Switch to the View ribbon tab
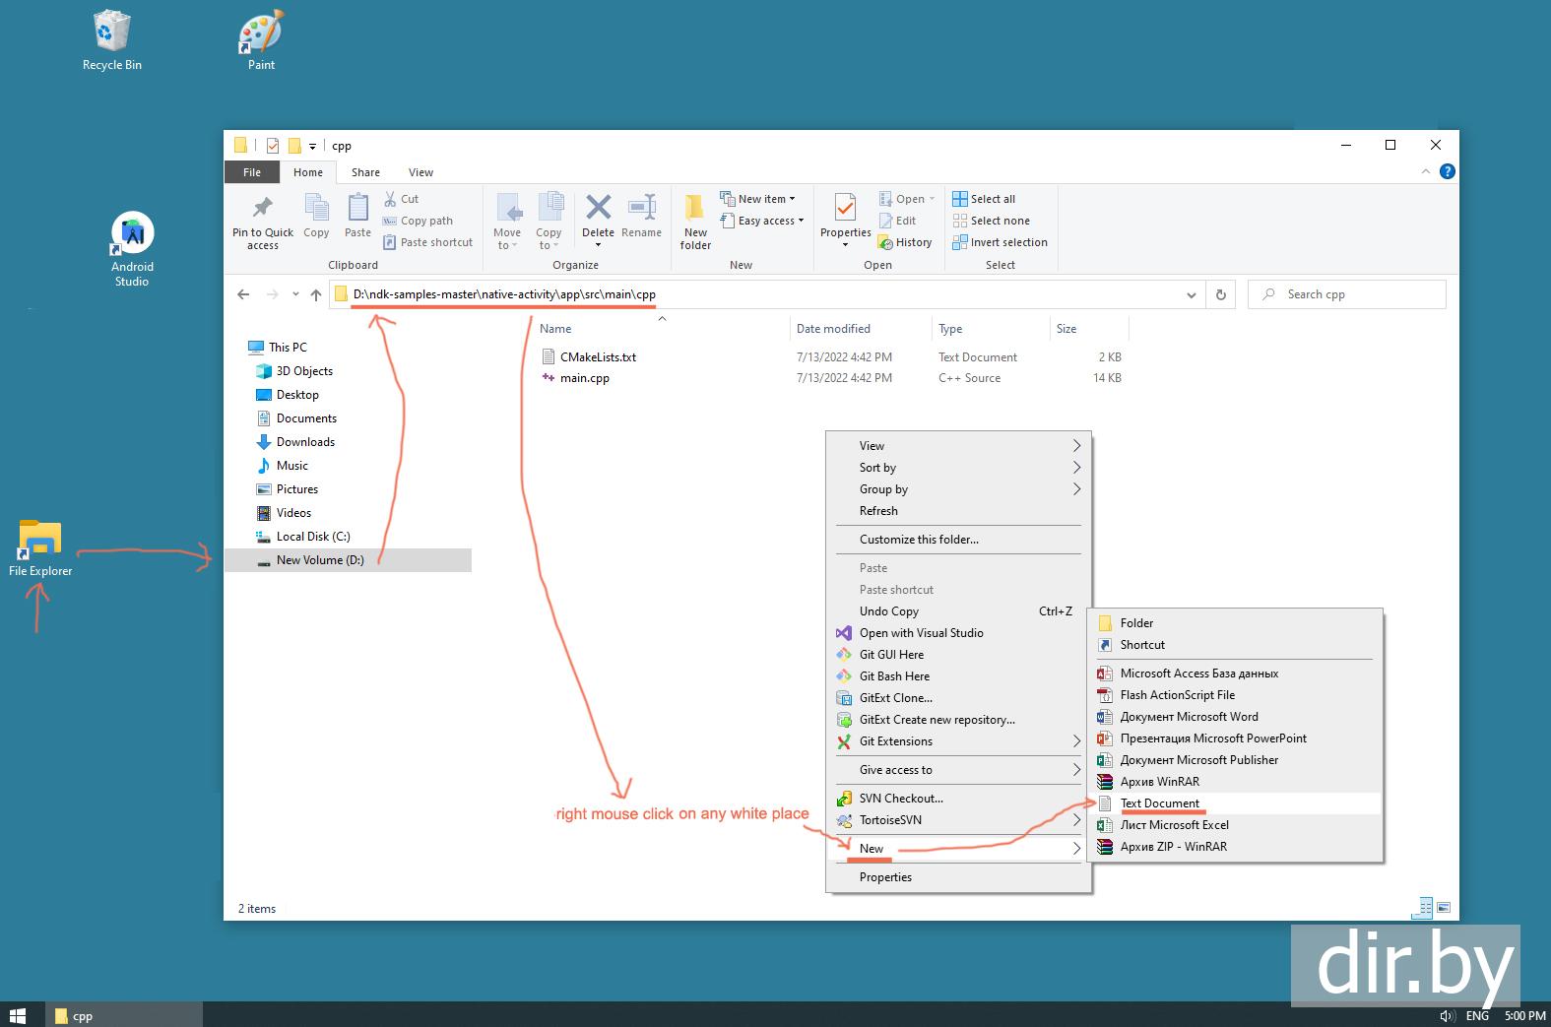Image resolution: width=1551 pixels, height=1027 pixels. [420, 172]
